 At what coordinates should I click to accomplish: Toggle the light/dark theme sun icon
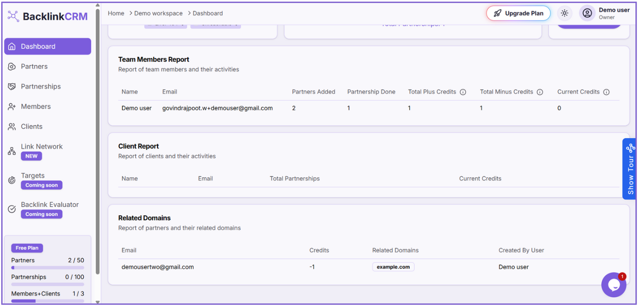point(564,13)
